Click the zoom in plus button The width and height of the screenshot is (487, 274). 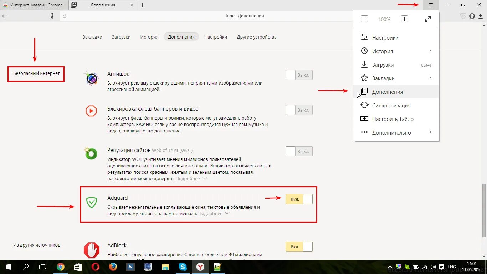[x=404, y=19]
